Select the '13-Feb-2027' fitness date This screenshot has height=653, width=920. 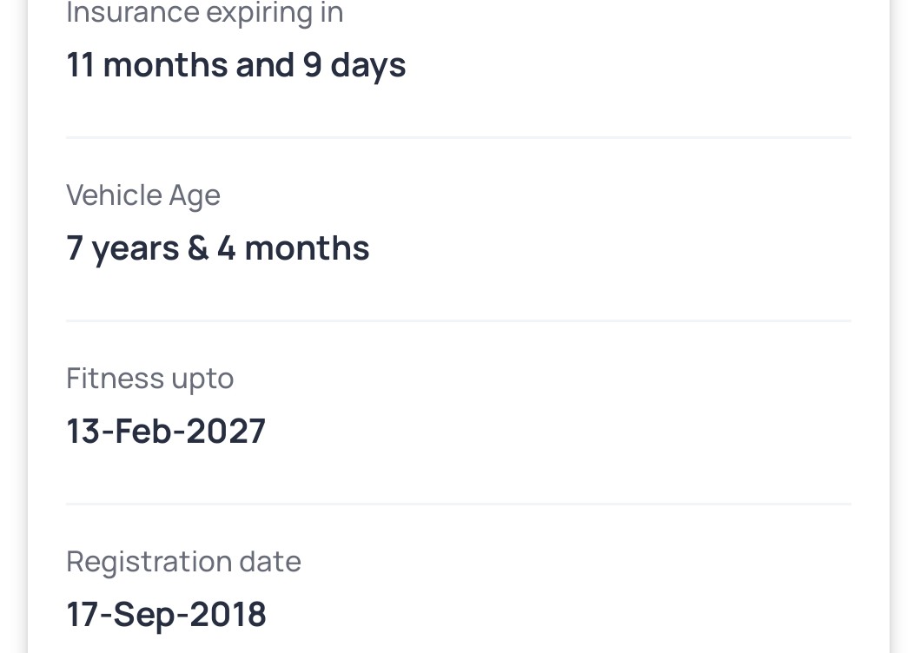tap(166, 432)
